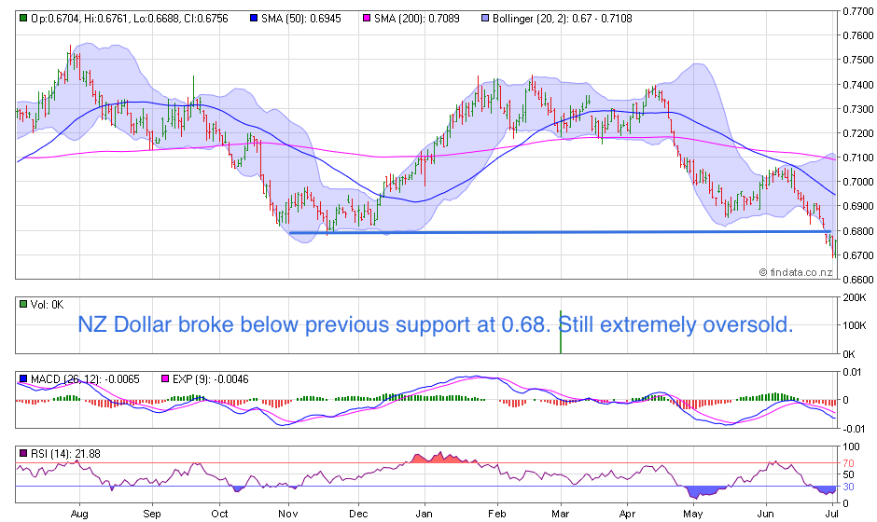Click the lavender Bollinger legend swatch
The image size is (877, 522).
(x=485, y=19)
